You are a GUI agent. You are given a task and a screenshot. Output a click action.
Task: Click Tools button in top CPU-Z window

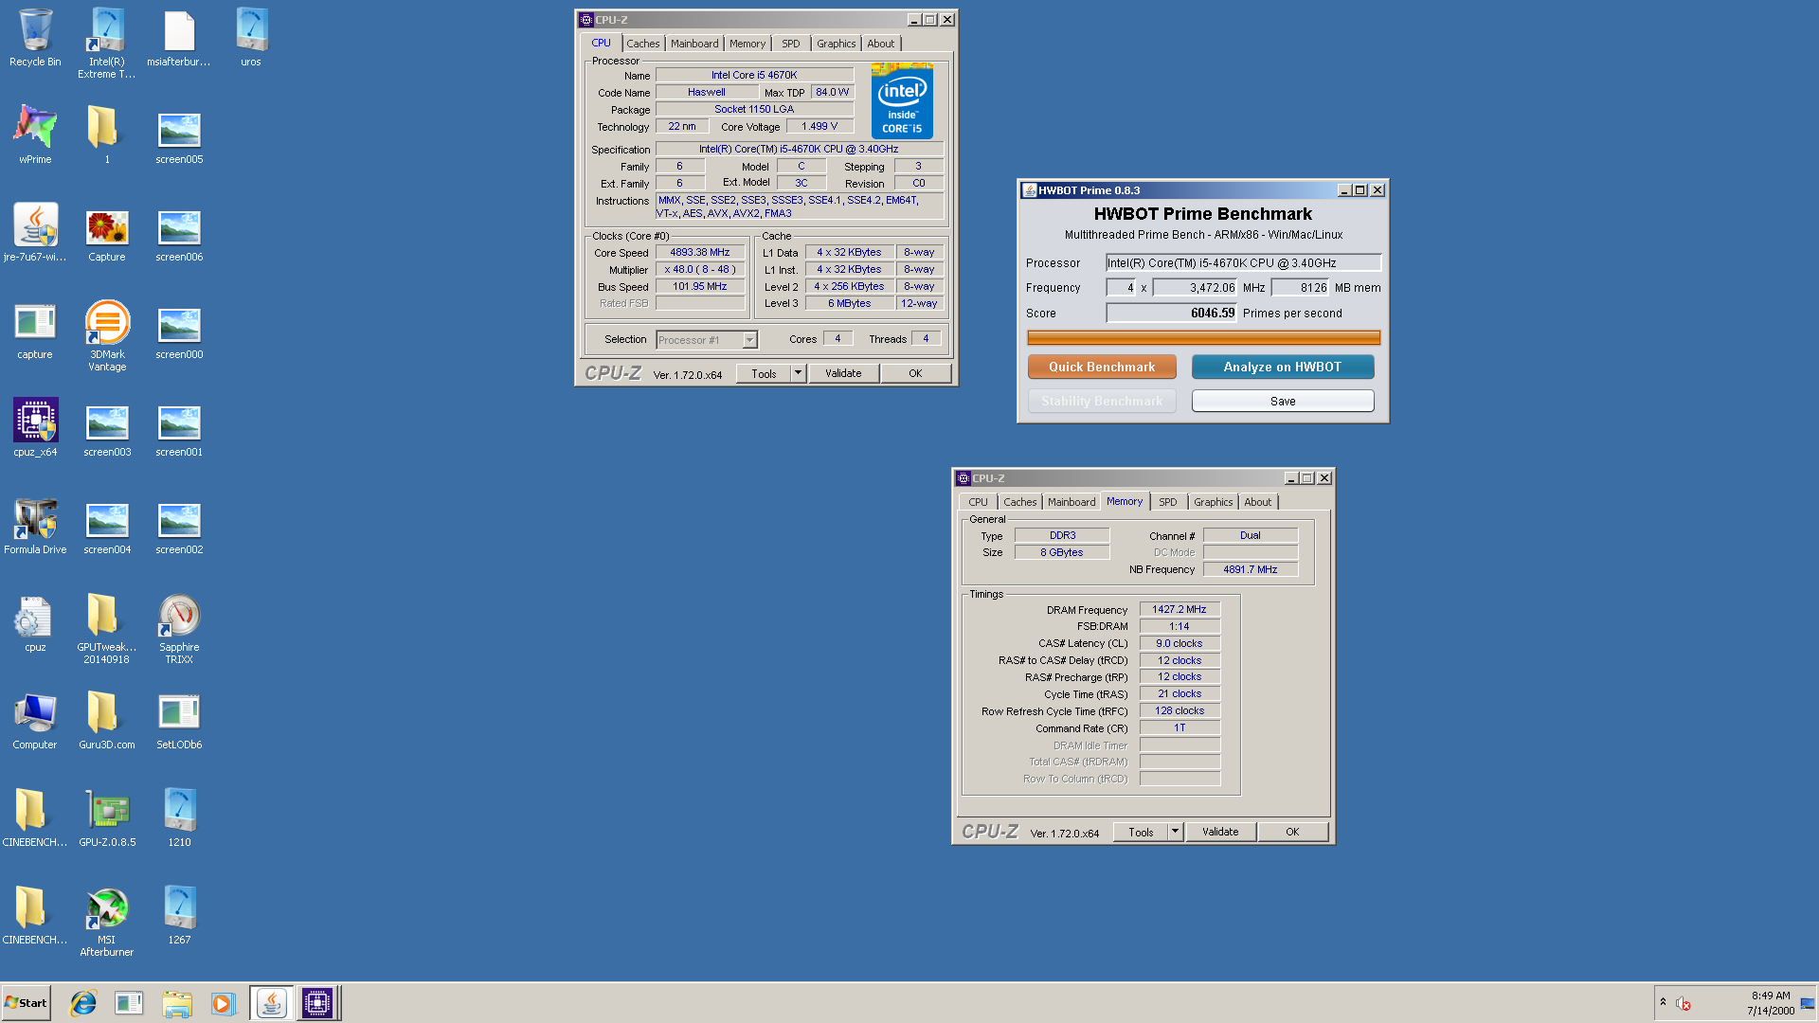pos(764,373)
